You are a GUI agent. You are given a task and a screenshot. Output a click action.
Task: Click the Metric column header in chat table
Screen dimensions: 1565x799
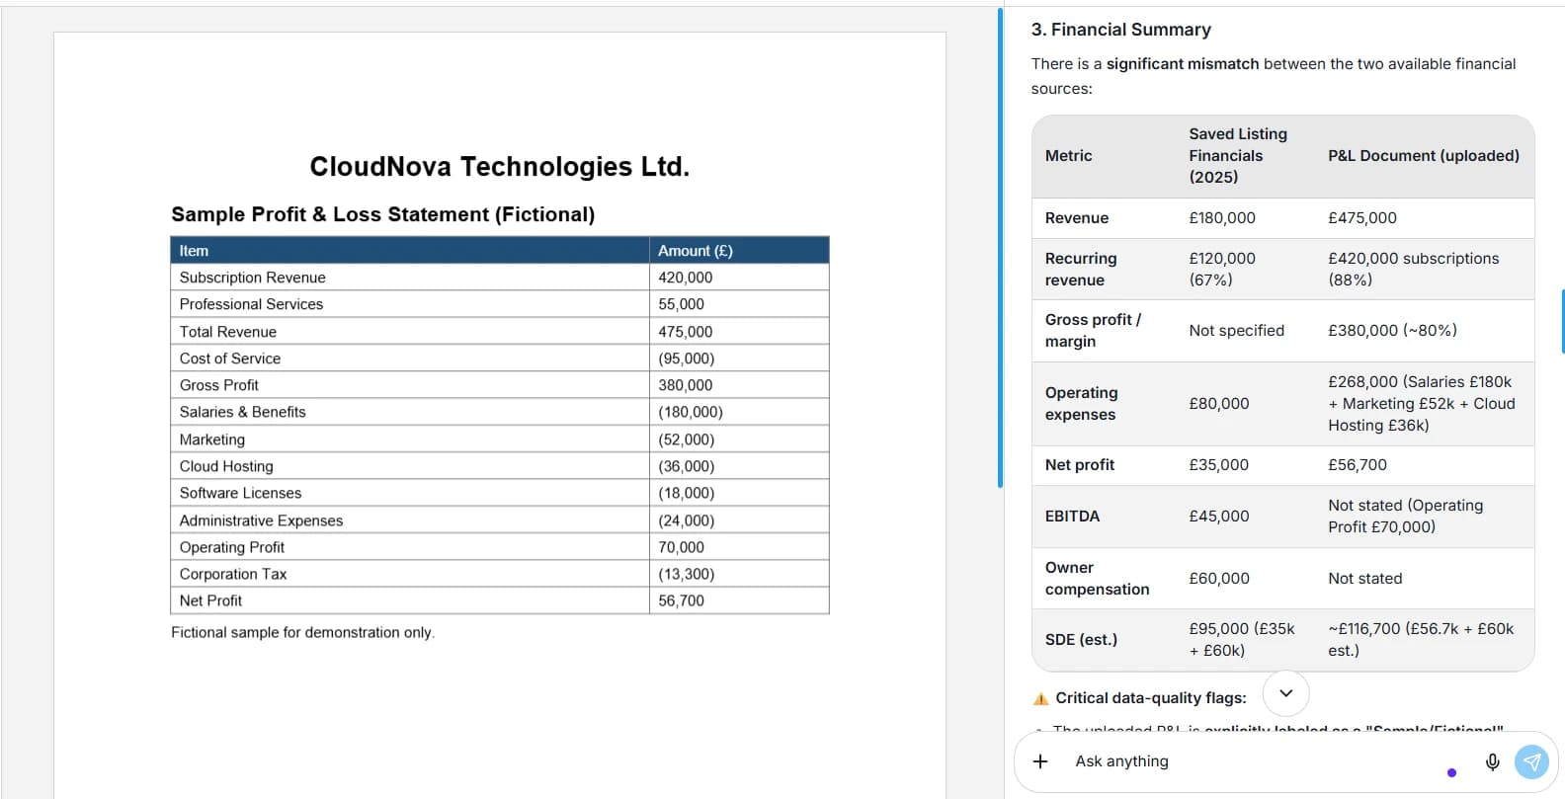(1069, 156)
